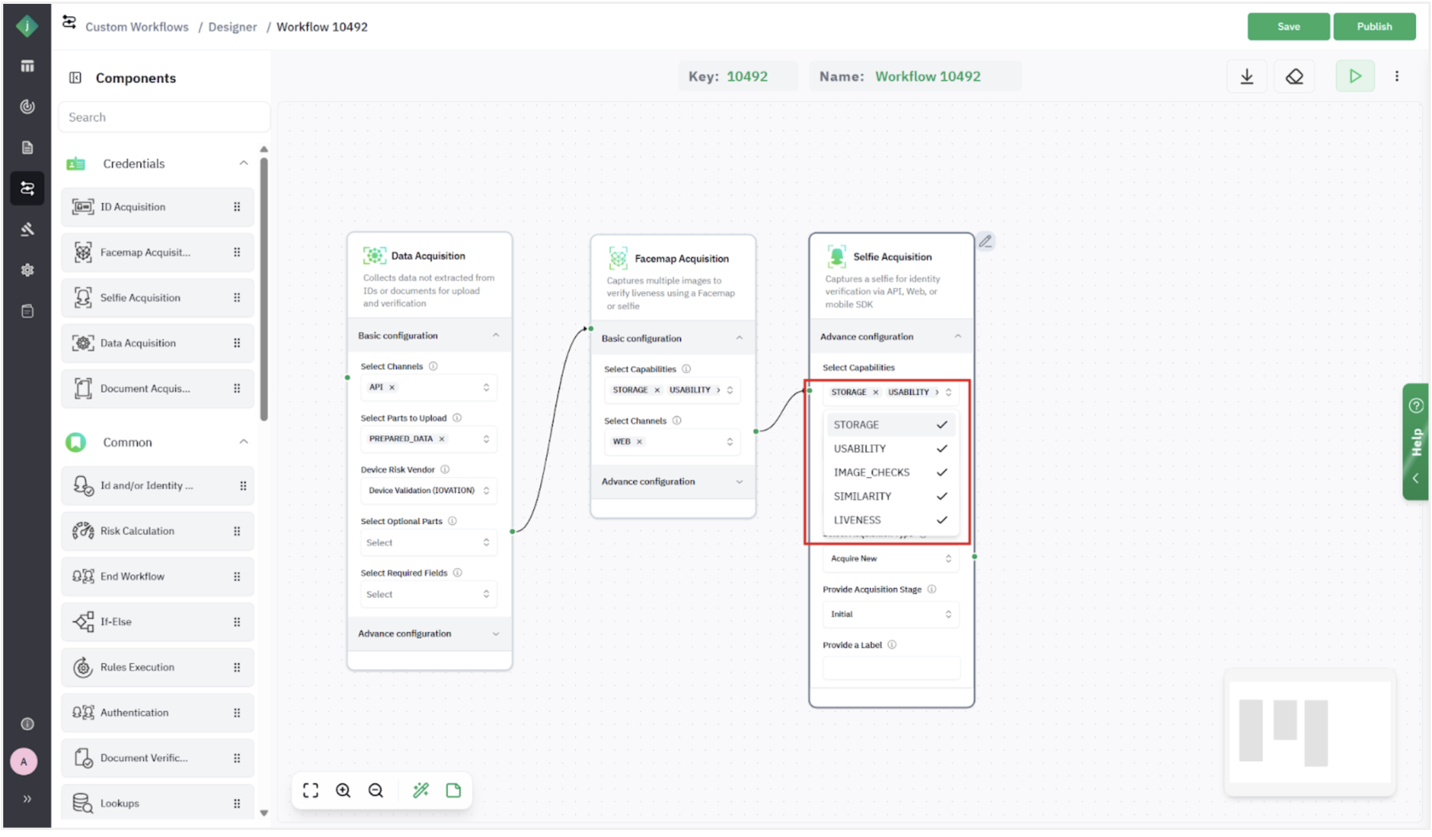
Task: Click the auto-layout magic wand icon
Action: coord(421,790)
